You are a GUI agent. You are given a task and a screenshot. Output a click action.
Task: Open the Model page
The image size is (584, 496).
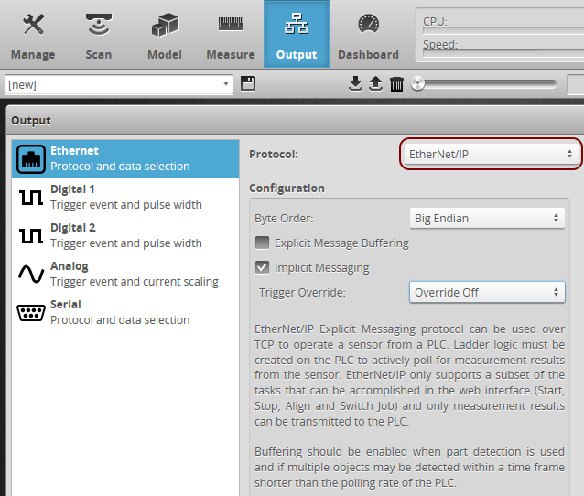[165, 36]
